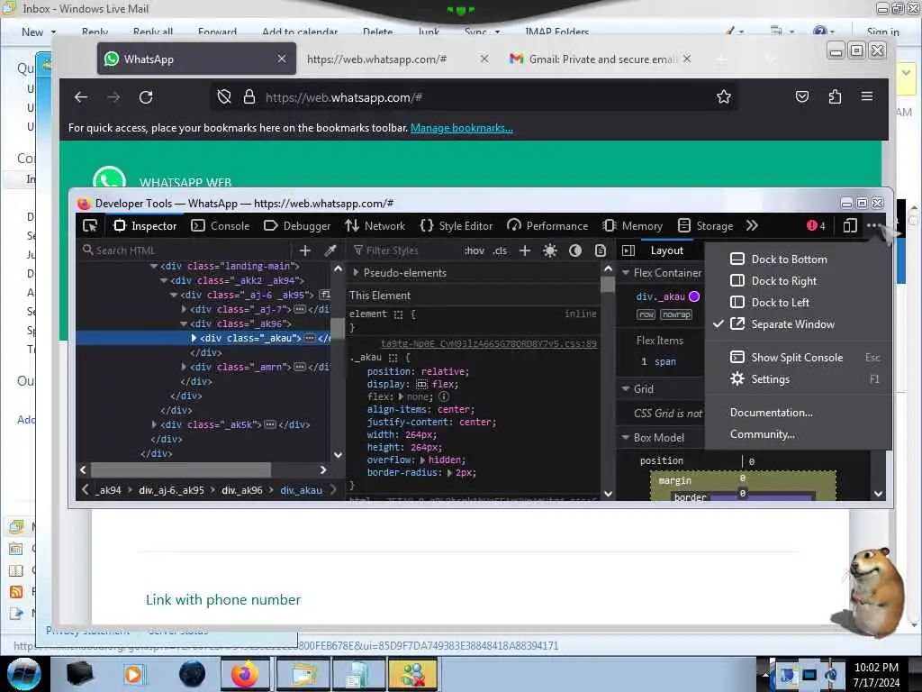Toggle light color scheme simulation icon
The width and height of the screenshot is (922, 692).
(550, 250)
